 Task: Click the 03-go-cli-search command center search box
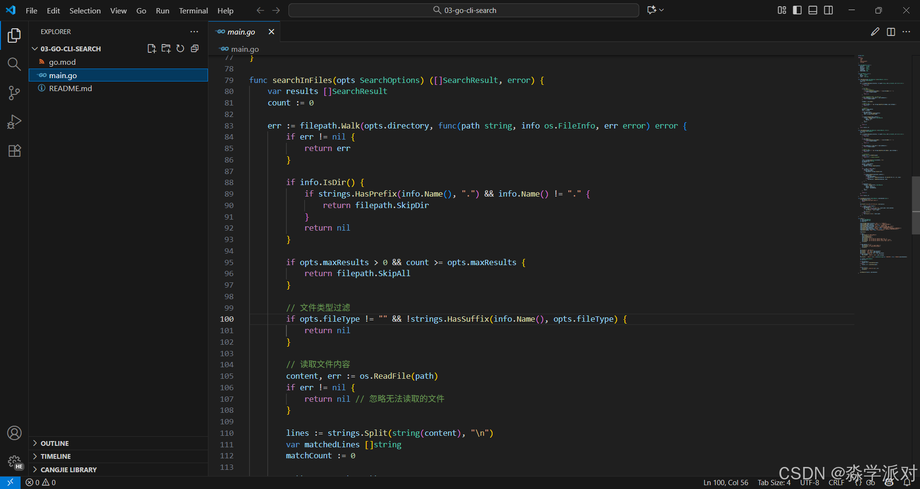(464, 10)
